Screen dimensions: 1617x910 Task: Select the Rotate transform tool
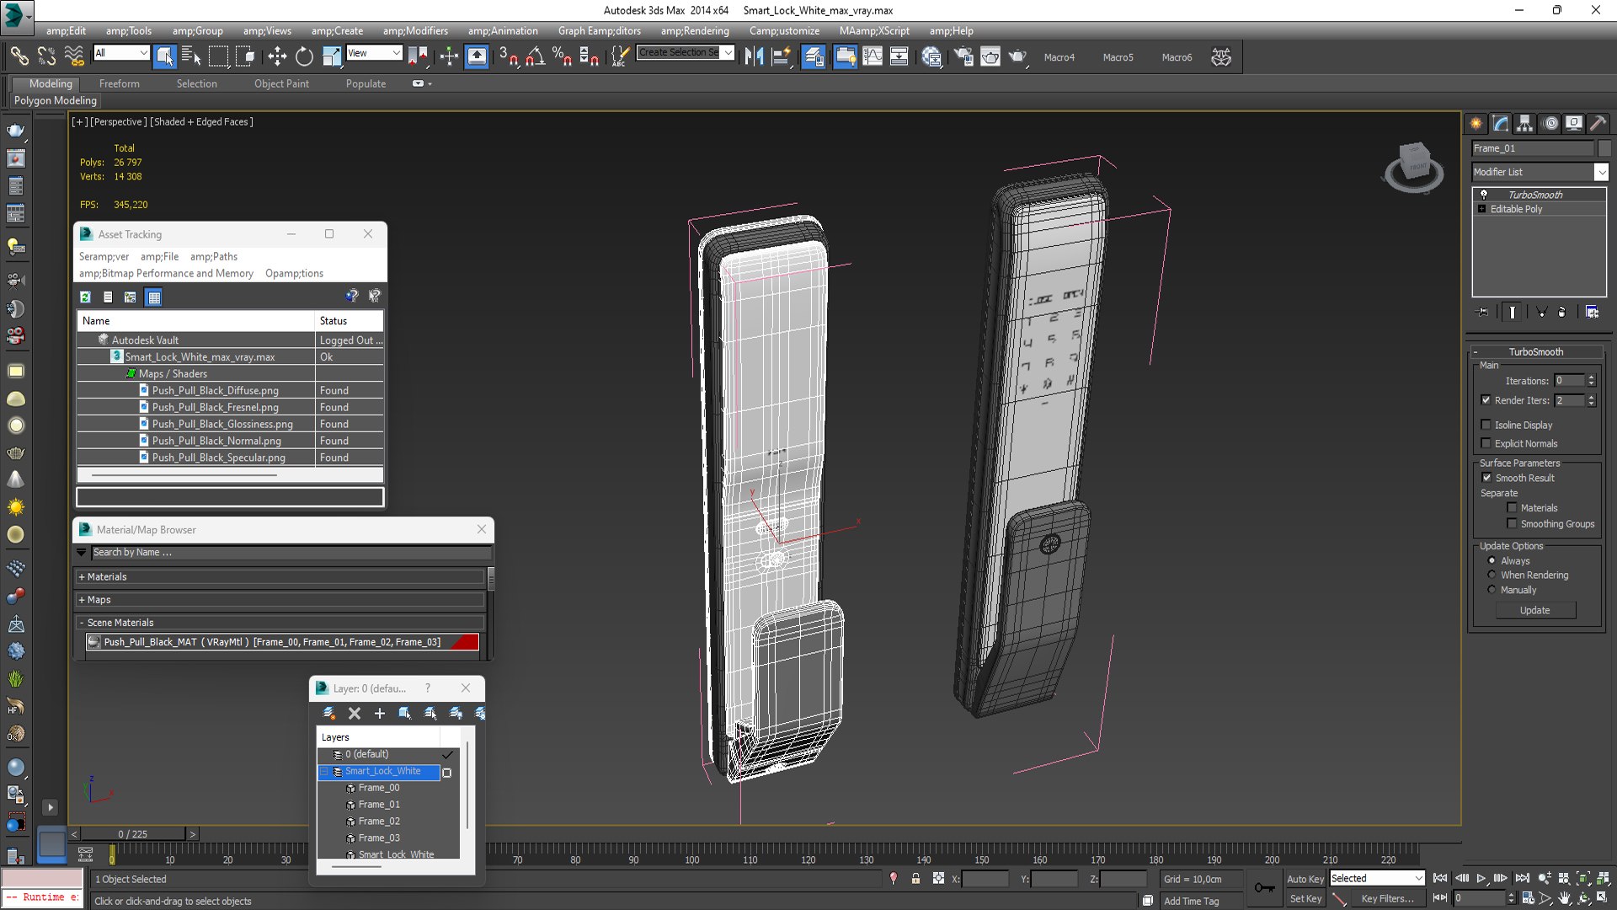click(x=304, y=56)
